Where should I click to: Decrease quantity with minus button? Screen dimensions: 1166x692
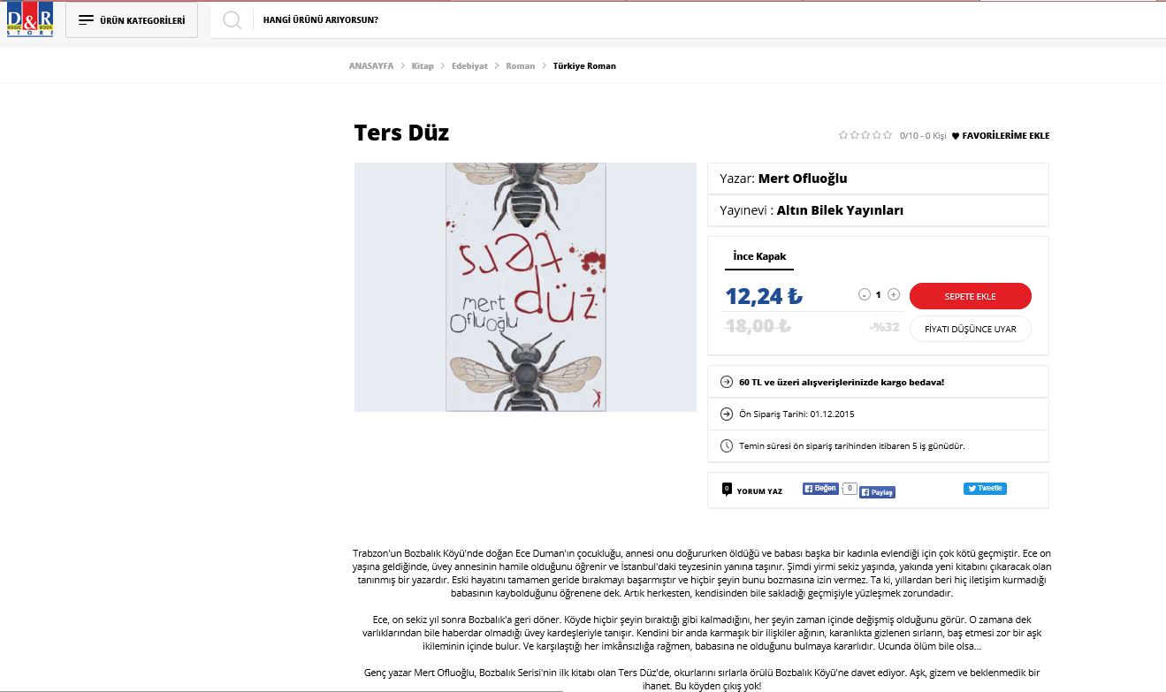865,294
